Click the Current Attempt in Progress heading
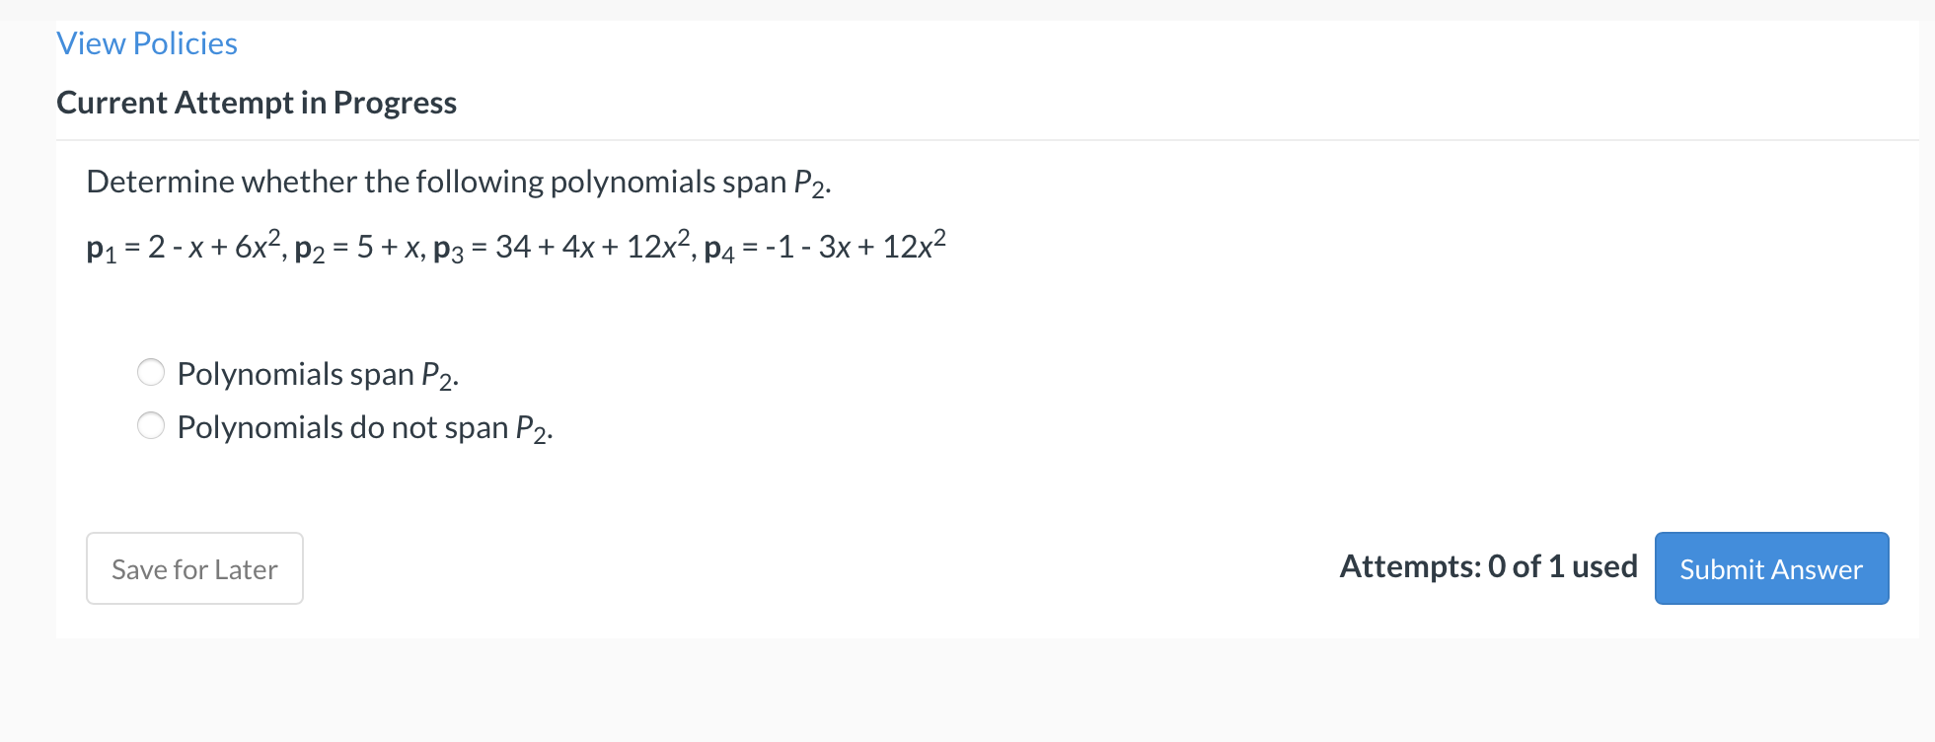 (257, 102)
